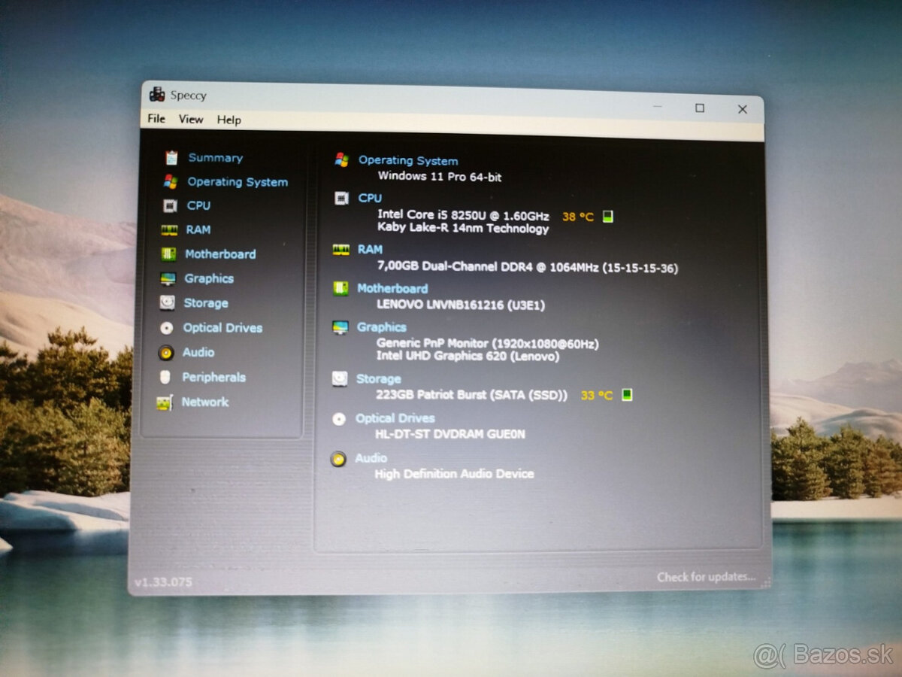
Task: Open the View menu
Action: (191, 120)
